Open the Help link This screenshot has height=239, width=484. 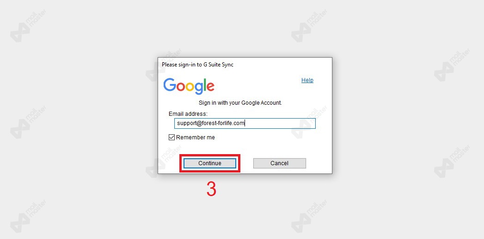[x=307, y=80]
